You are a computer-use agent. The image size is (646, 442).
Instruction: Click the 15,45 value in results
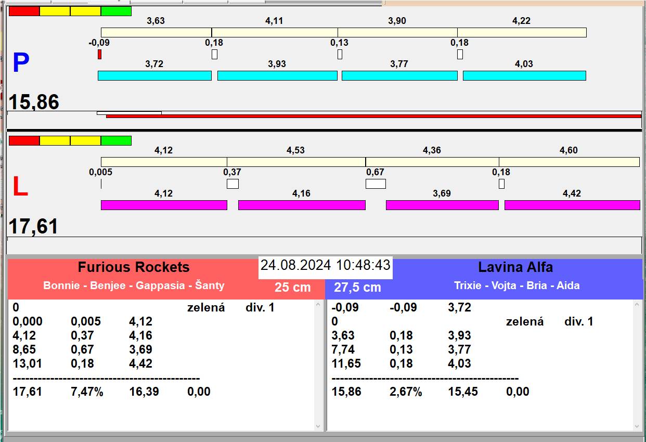(463, 392)
